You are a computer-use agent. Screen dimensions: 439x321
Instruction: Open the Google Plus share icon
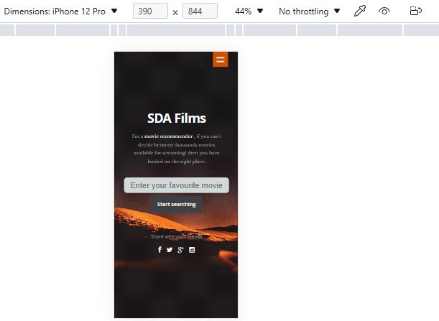(180, 250)
